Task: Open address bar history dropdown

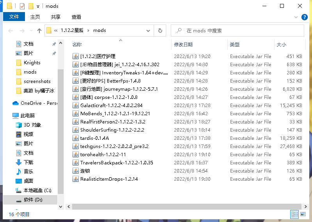Action: pos(148,31)
